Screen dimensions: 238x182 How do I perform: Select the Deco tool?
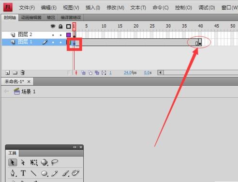[x=75, y=173]
